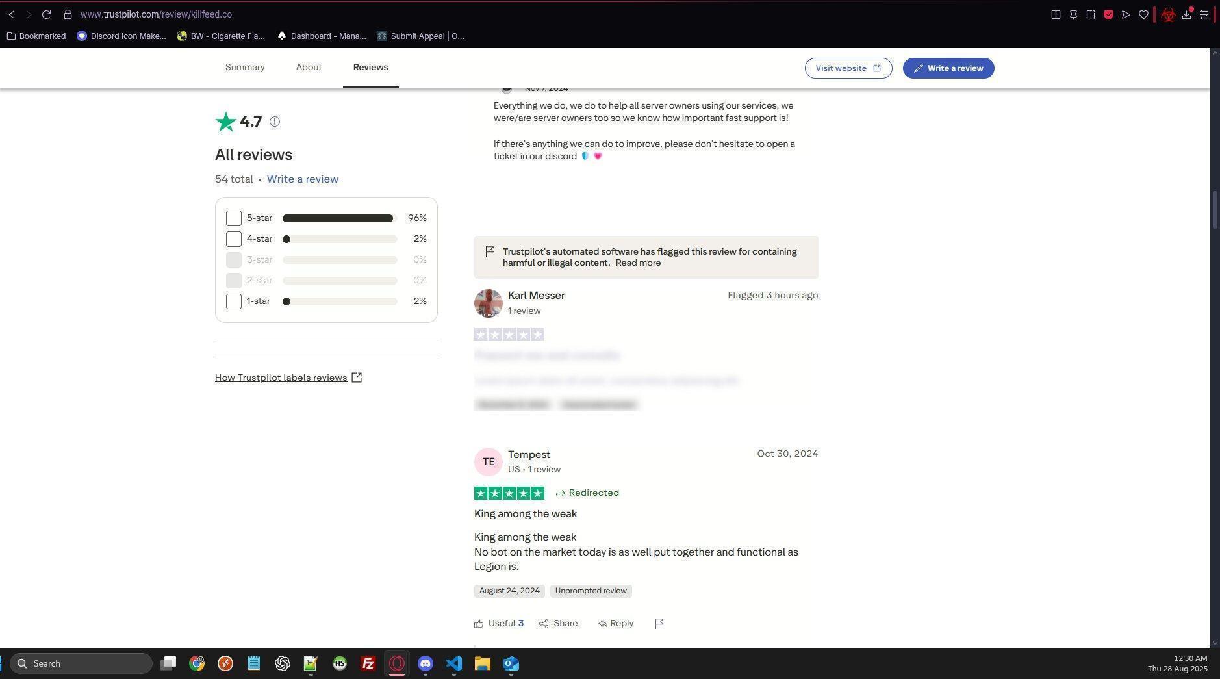Open the orange remote desktop taskbar icon
The image size is (1220, 679).
[225, 663]
